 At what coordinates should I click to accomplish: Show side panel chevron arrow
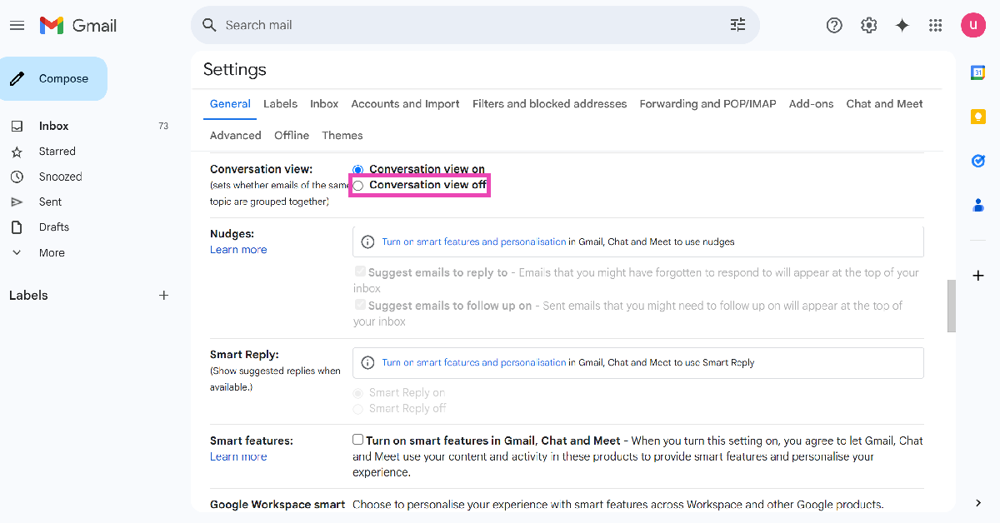pyautogui.click(x=978, y=503)
